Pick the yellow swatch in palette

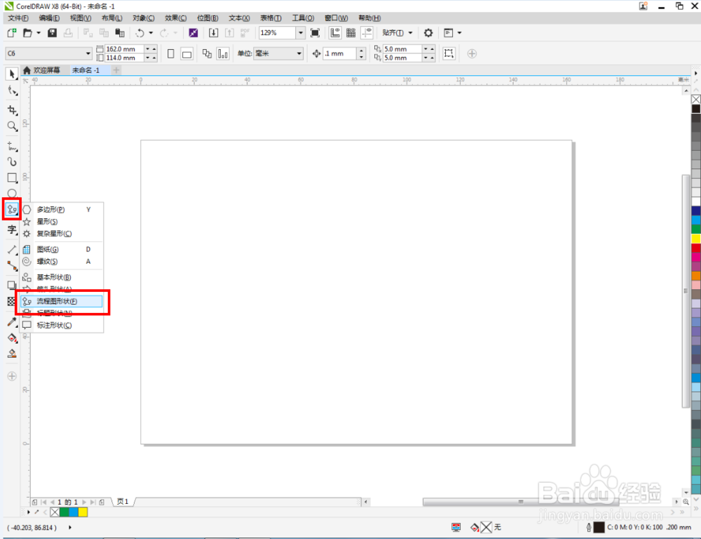tap(696, 239)
